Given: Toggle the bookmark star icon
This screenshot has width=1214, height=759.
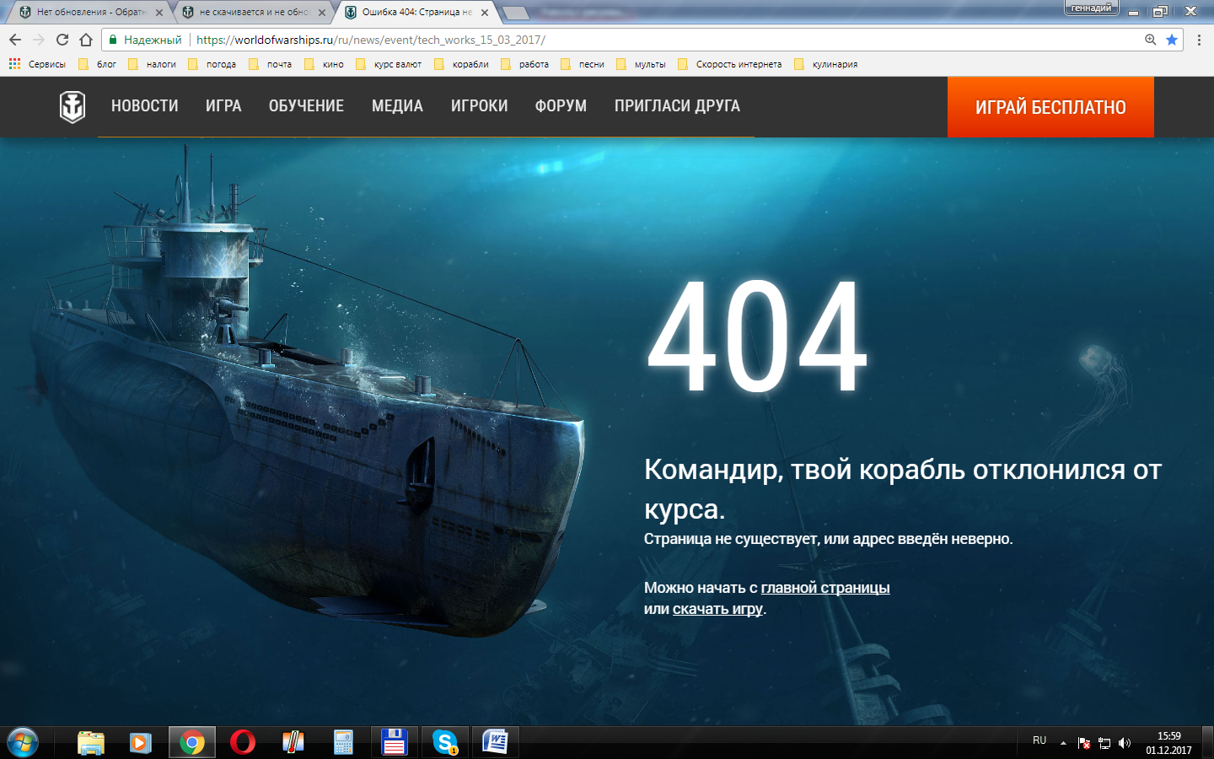Looking at the screenshot, I should [x=1172, y=40].
